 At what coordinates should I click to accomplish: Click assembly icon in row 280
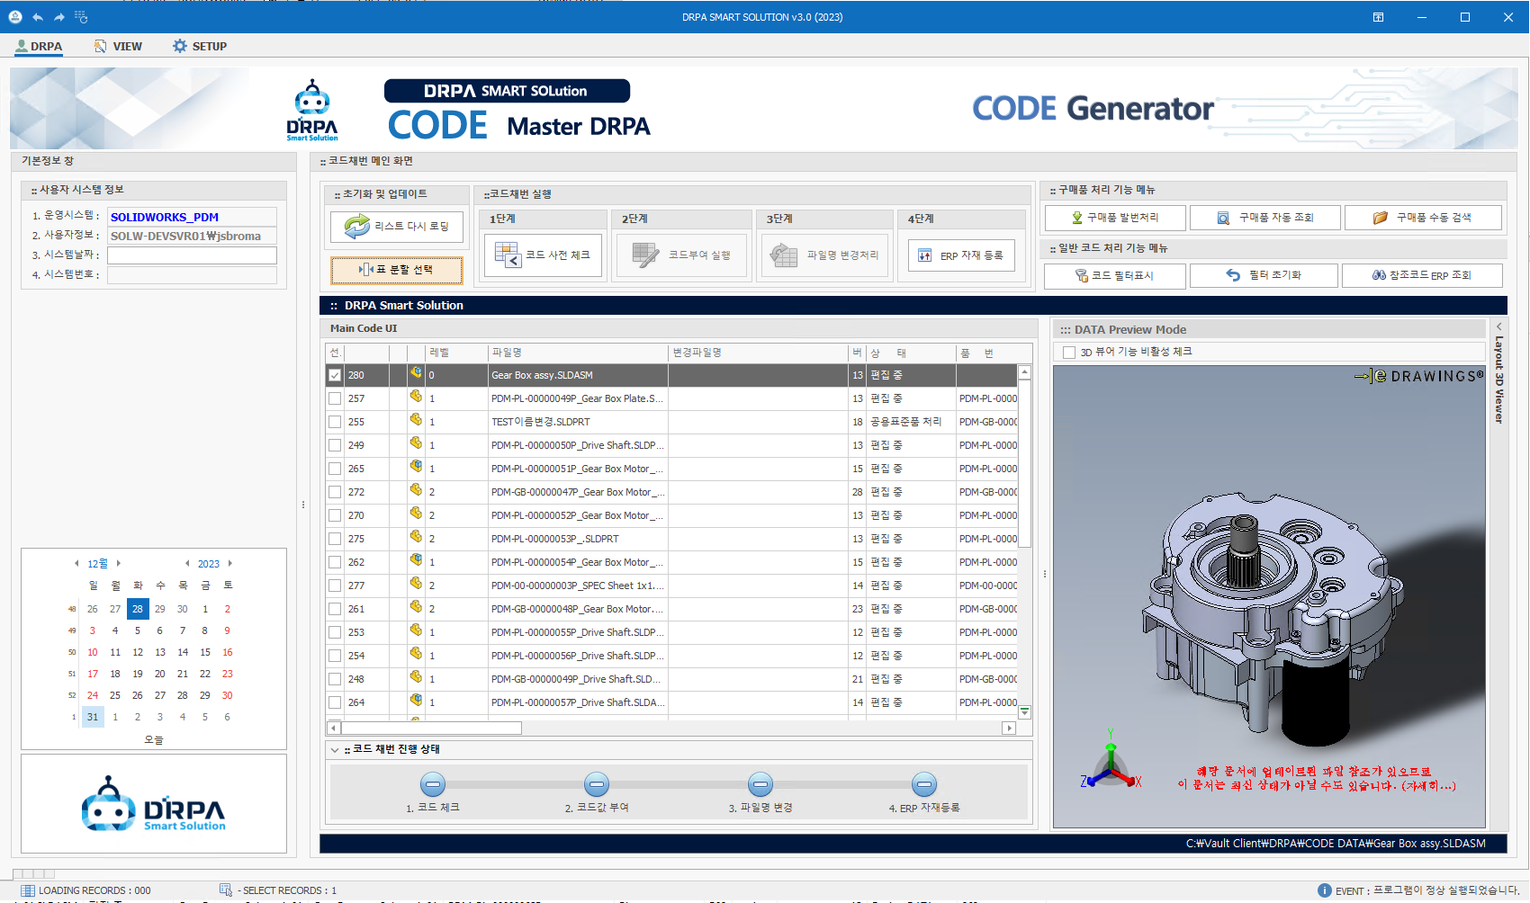point(416,373)
